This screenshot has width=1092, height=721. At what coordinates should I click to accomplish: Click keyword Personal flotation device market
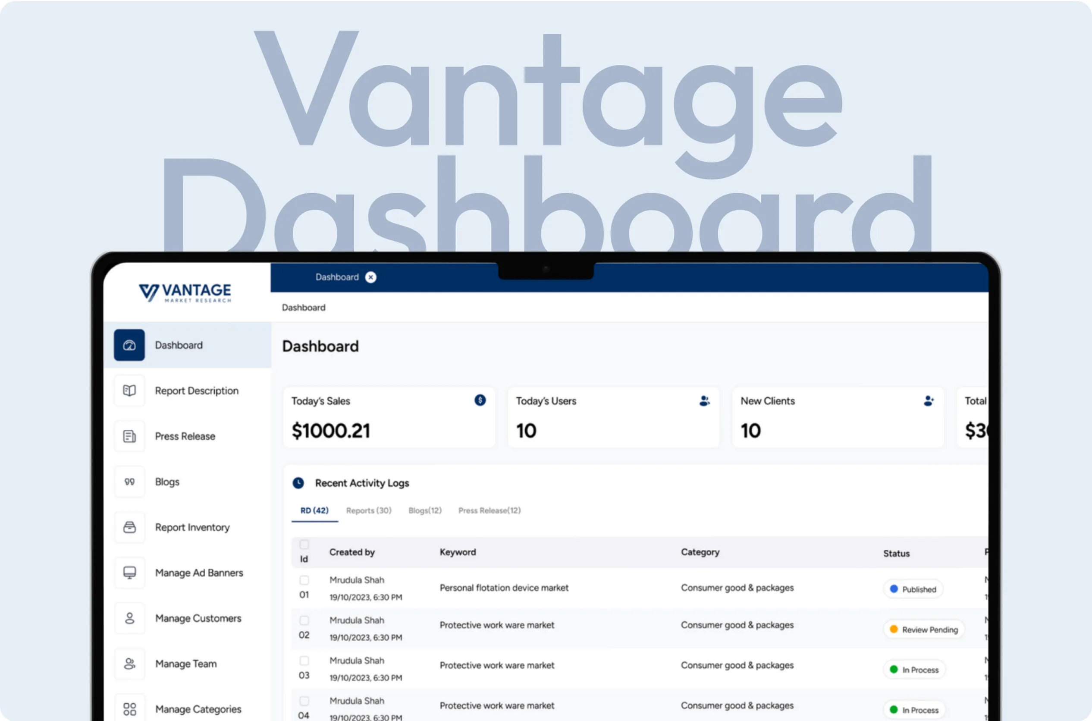tap(504, 588)
